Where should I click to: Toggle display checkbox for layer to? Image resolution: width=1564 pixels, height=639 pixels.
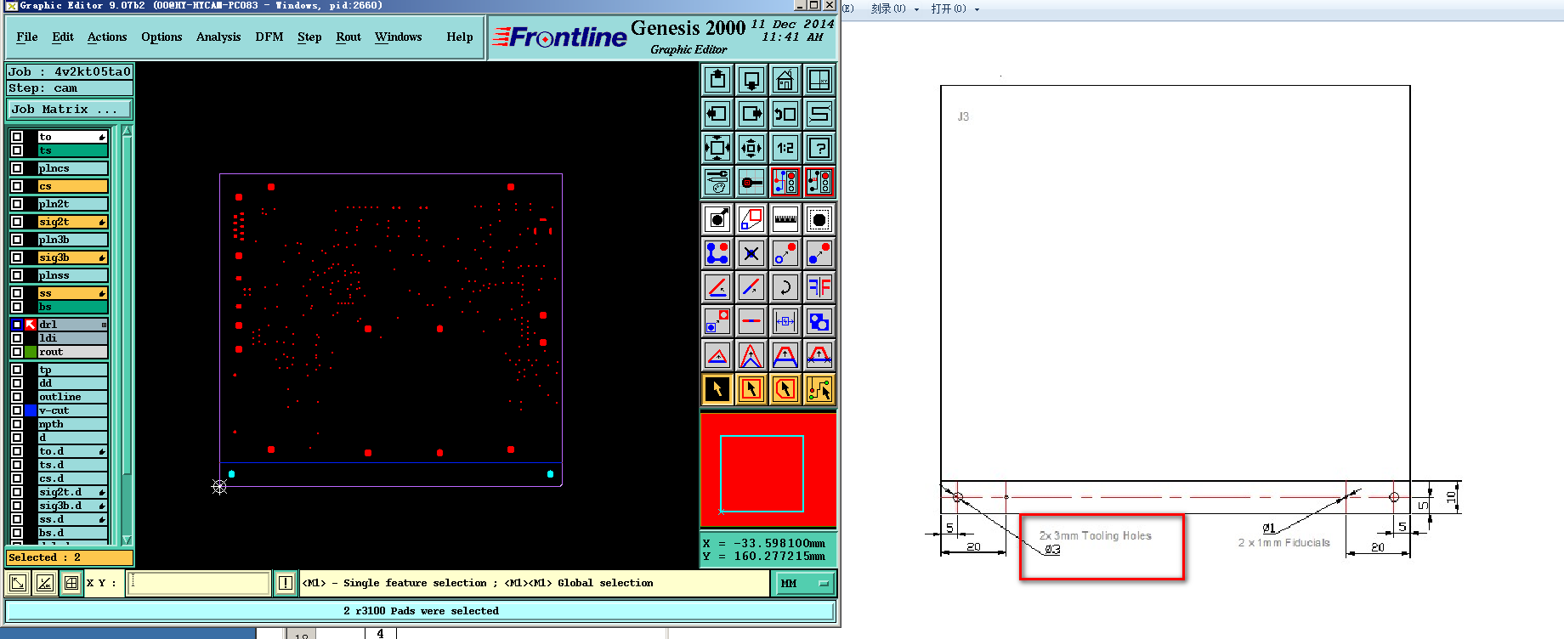[x=17, y=137]
